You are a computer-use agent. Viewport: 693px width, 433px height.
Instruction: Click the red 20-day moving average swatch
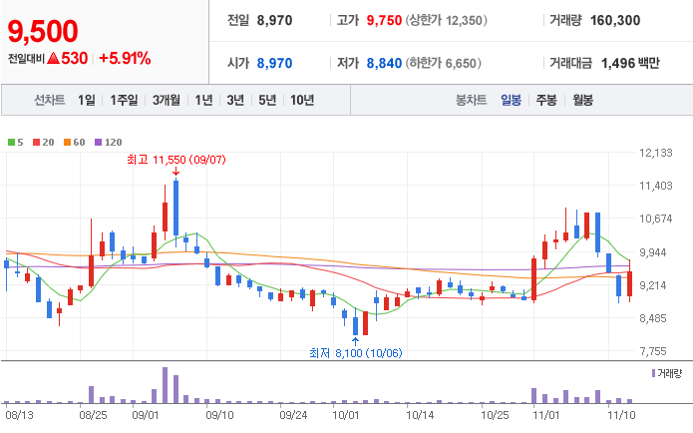coord(37,142)
